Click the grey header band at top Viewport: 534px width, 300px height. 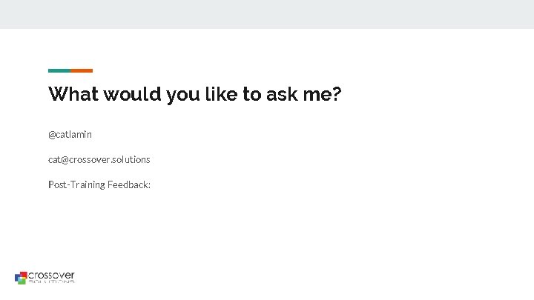(267, 14)
